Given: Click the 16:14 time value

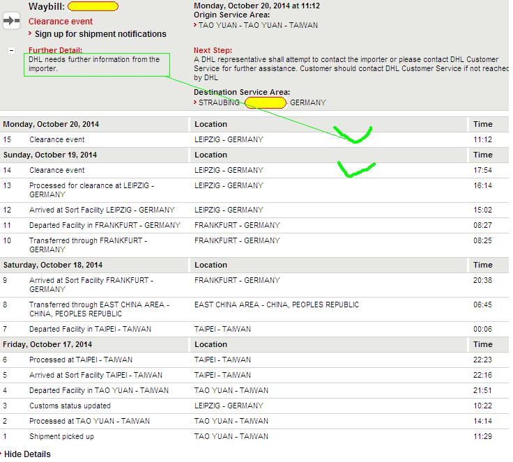Looking at the screenshot, I should (x=482, y=186).
